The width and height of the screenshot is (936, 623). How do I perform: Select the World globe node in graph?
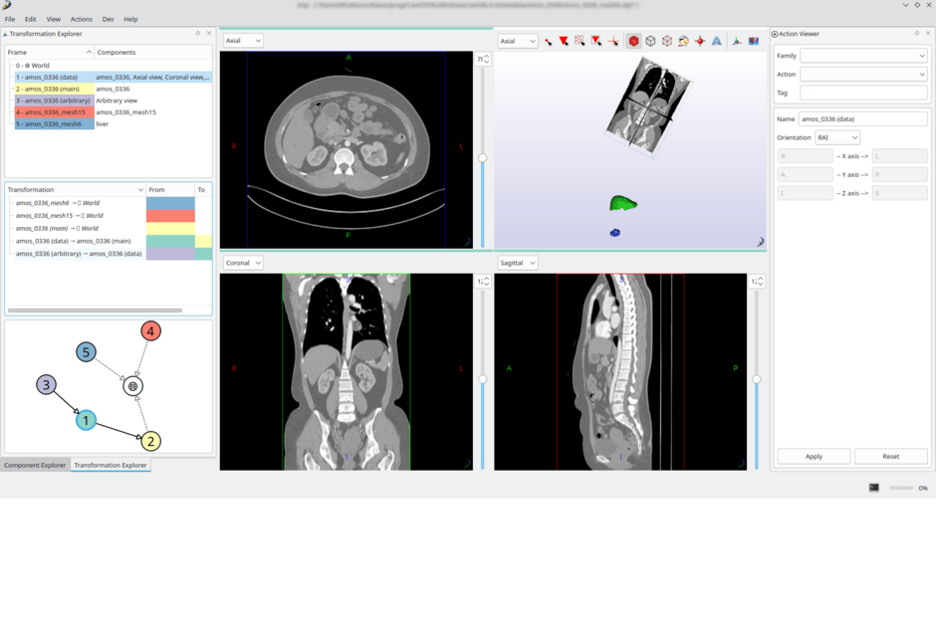pyautogui.click(x=132, y=386)
